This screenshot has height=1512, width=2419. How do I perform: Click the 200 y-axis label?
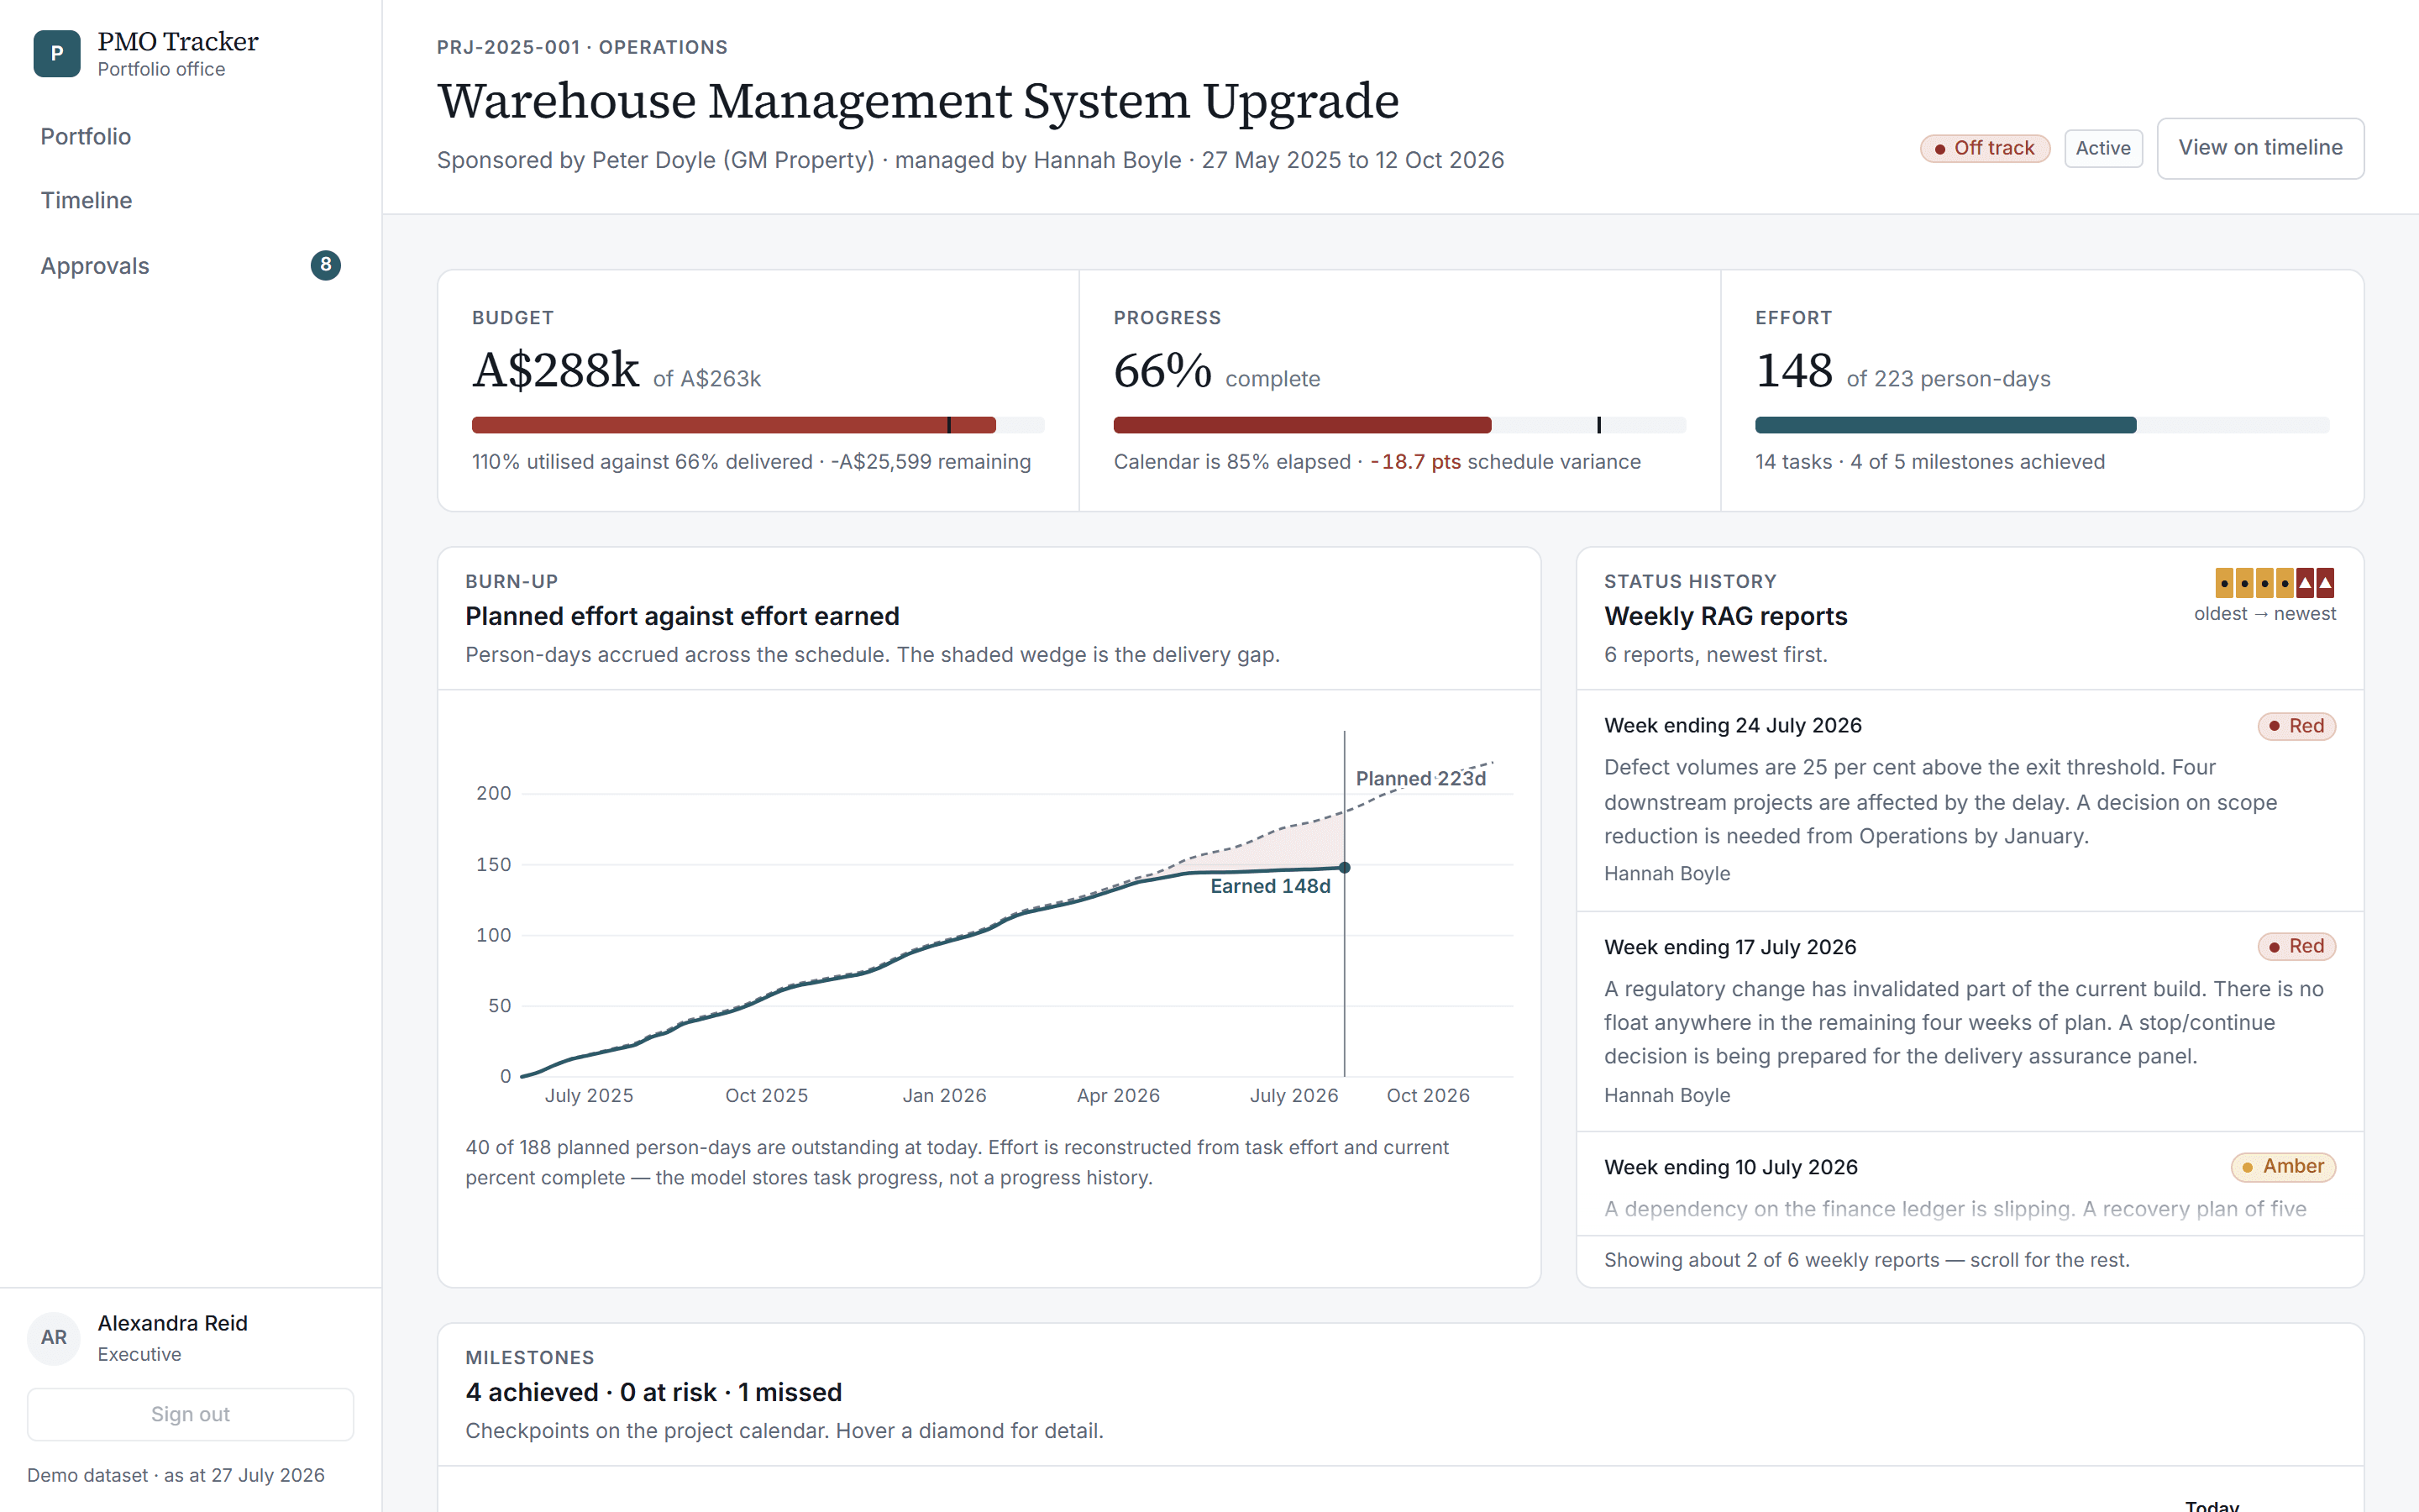pos(493,793)
